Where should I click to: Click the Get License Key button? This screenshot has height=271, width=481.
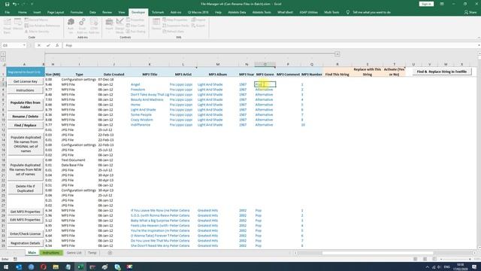pos(25,81)
